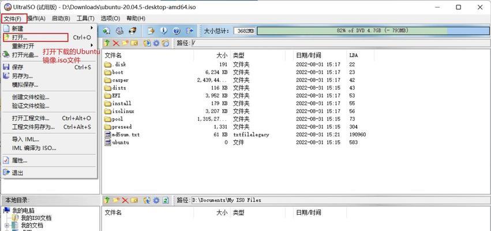Click the exit door toolbar icon
The height and width of the screenshot is (231, 491).
click(x=190, y=31)
